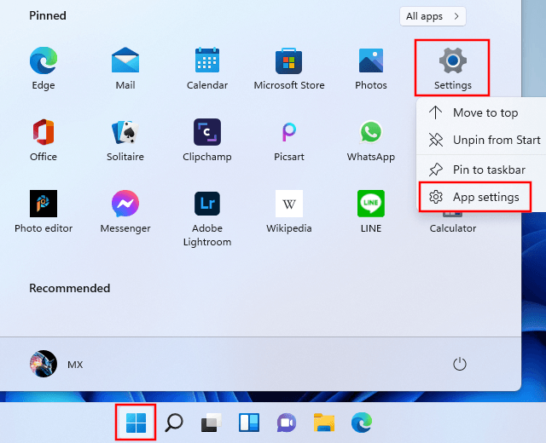Open the Widgets panel from taskbar

point(249,423)
